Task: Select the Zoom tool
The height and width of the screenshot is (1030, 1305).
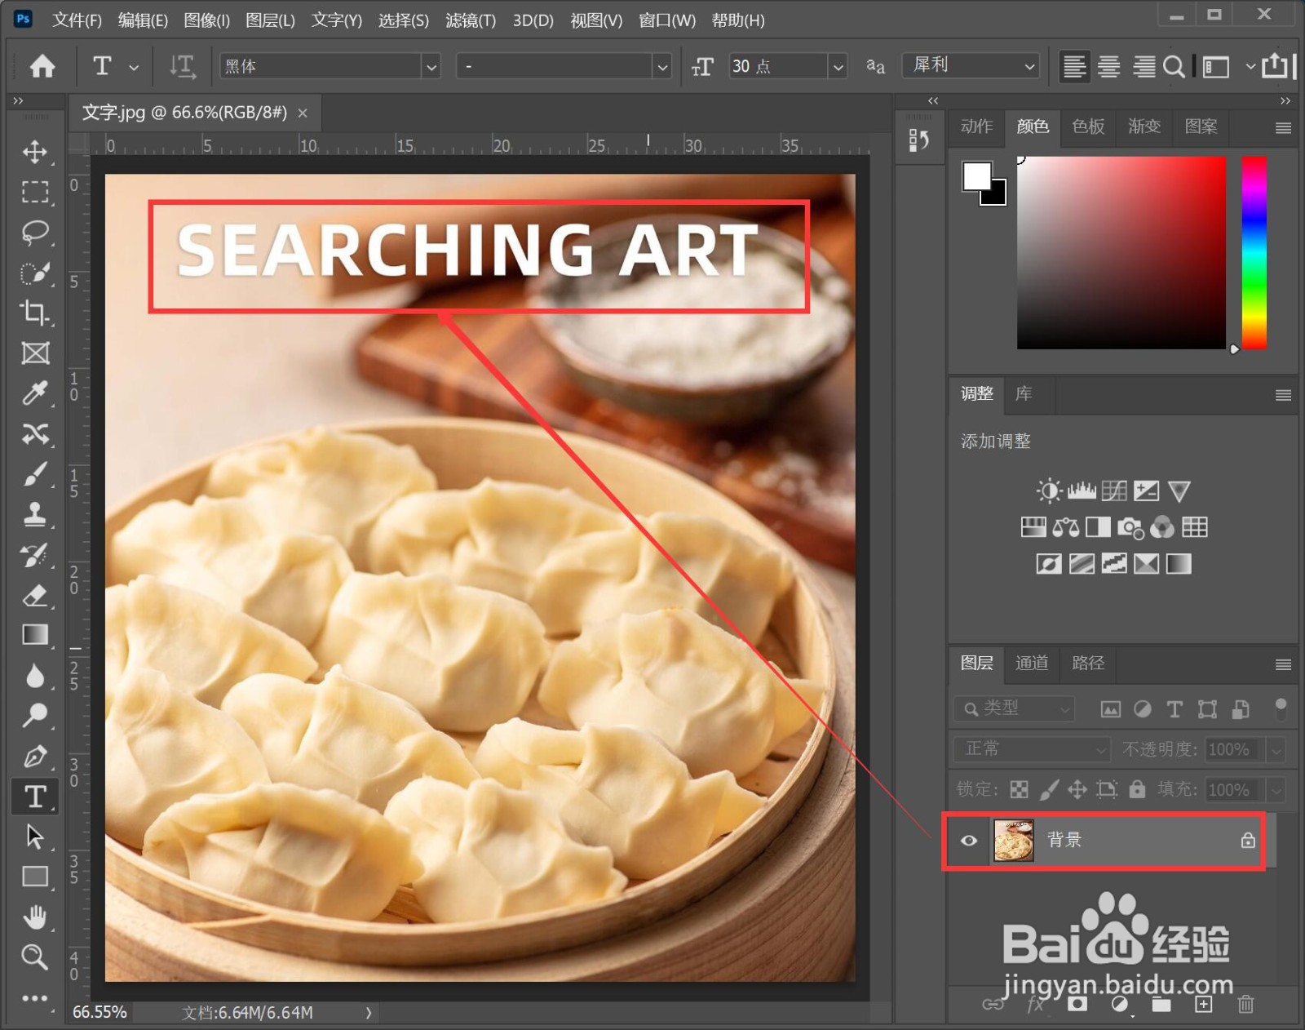Action: [x=34, y=957]
